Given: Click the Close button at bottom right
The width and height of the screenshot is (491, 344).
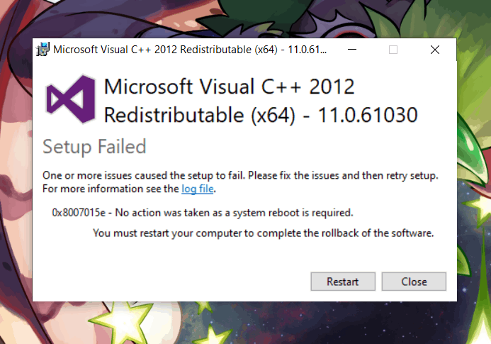Looking at the screenshot, I should tap(414, 282).
